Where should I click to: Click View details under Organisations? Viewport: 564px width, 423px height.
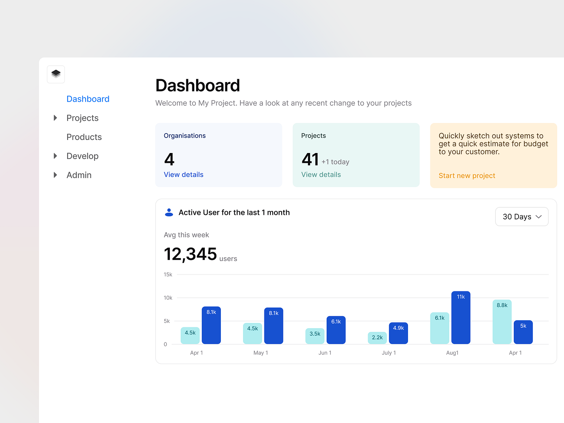pos(183,174)
